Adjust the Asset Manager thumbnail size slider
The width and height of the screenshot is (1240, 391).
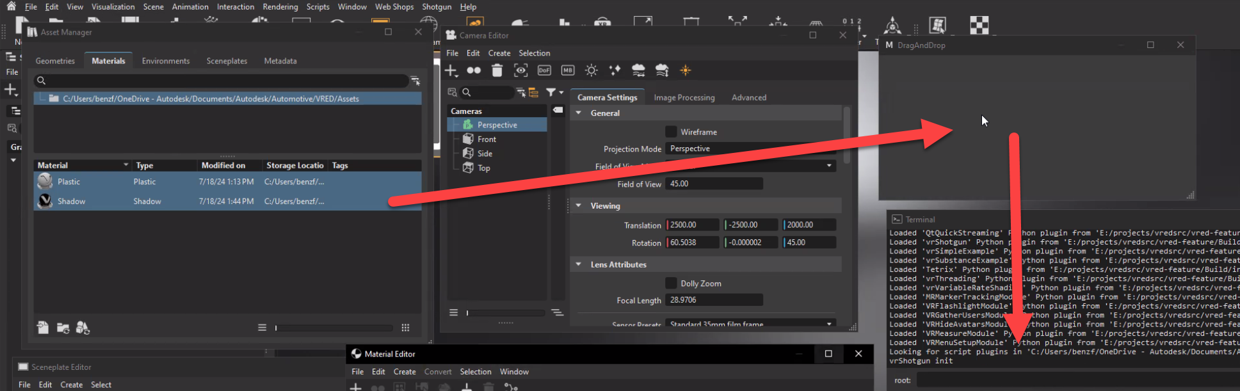[x=334, y=328]
